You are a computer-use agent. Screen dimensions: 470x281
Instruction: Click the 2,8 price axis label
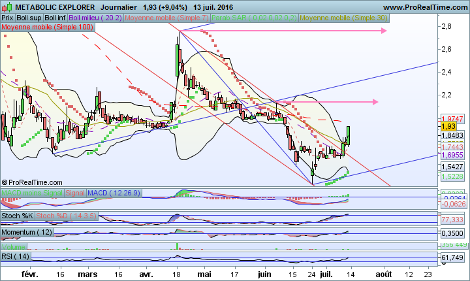[x=446, y=26]
